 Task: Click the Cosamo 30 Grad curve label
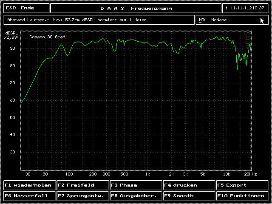[47, 37]
